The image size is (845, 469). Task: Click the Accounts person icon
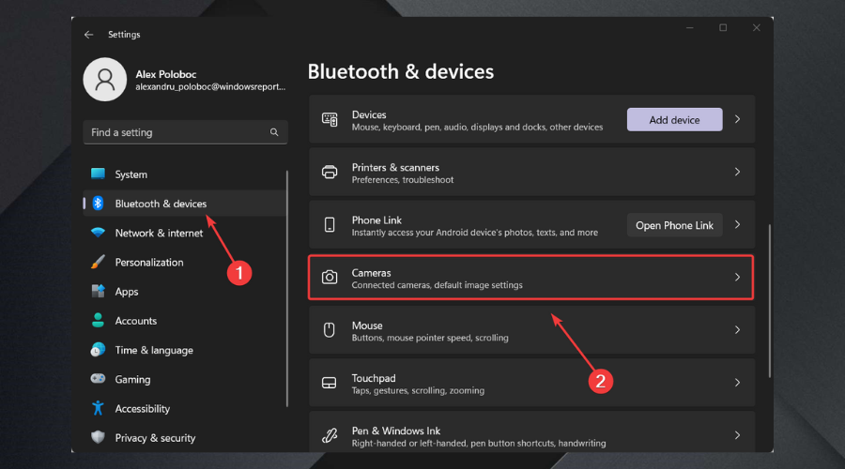[98, 321]
